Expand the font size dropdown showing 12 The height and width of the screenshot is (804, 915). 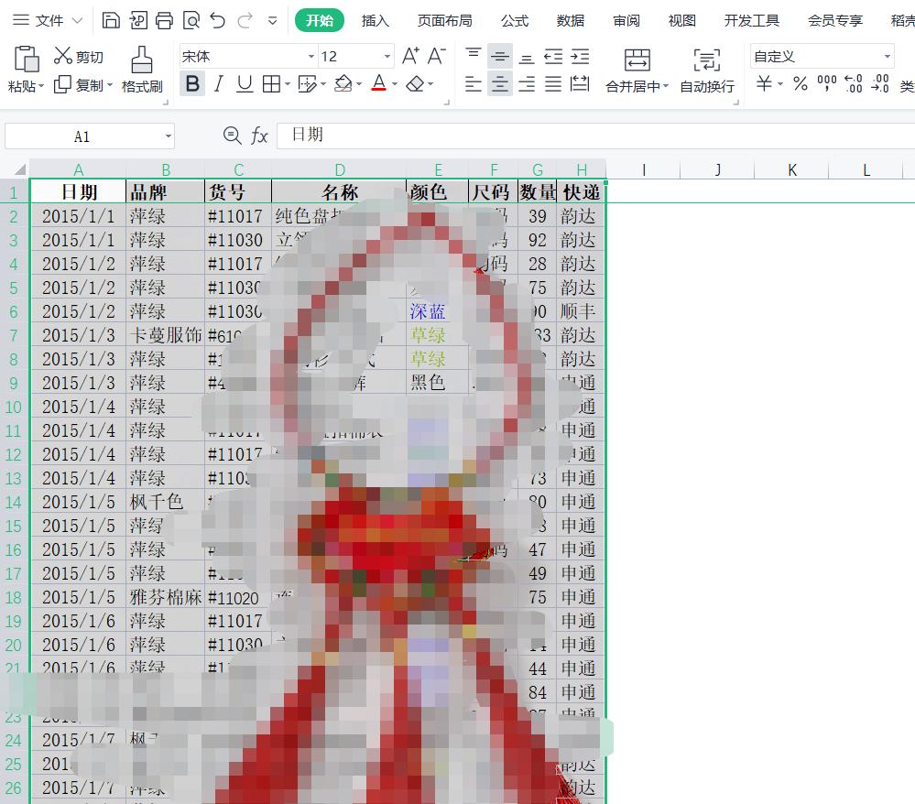coord(387,57)
